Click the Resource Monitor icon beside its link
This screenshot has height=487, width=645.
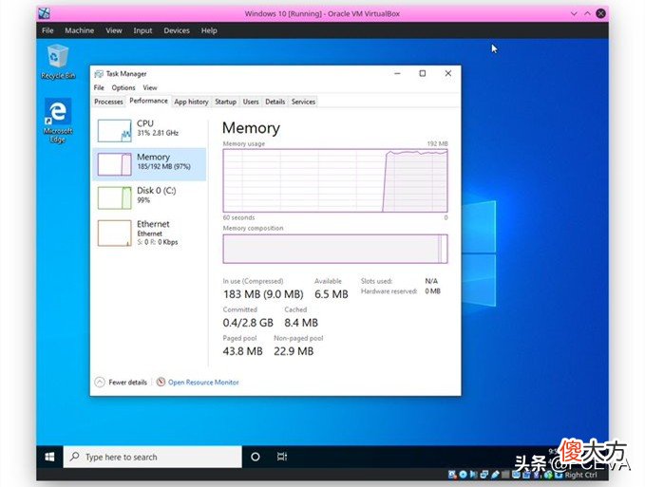pos(161,382)
